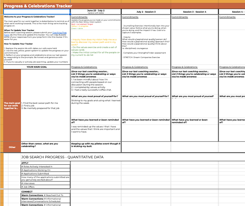The height and width of the screenshot is (206, 245).
Task: Click 'How many of the applications submitted' row
Action: [45, 179]
